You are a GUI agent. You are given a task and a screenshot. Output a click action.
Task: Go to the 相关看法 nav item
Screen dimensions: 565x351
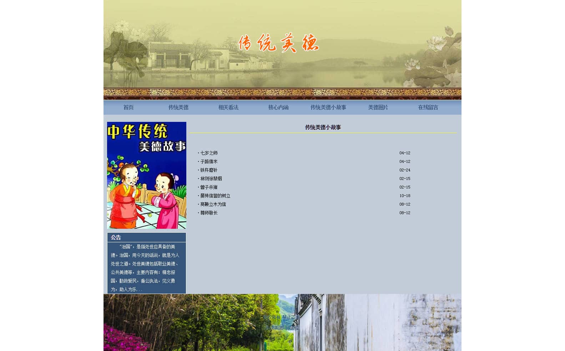click(x=228, y=107)
